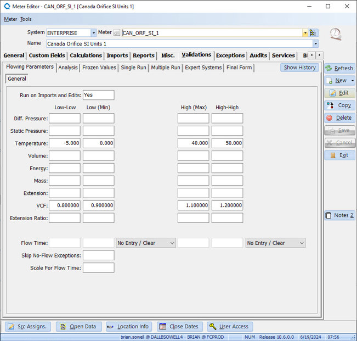357x341 pixels.
Task: Click the Meter ID field CAN_ORF_SI_1
Action: (212, 33)
